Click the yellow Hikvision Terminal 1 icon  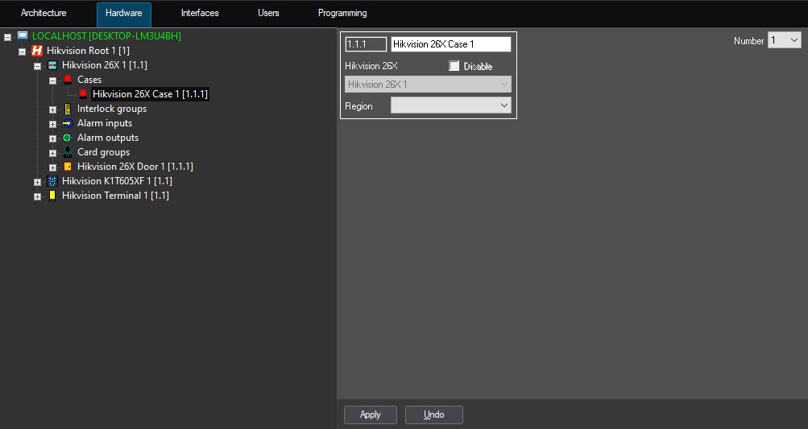(52, 196)
